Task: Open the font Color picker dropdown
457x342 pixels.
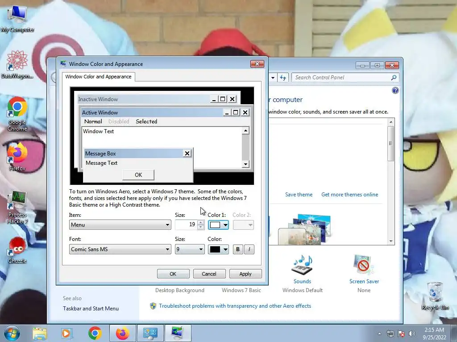Action: 218,249
